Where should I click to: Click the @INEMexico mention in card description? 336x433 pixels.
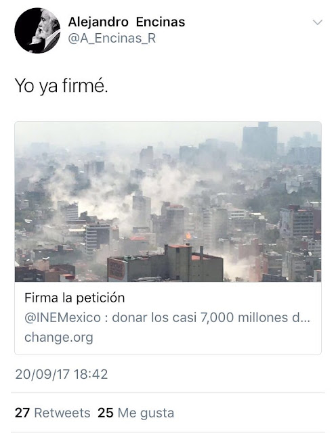(63, 317)
